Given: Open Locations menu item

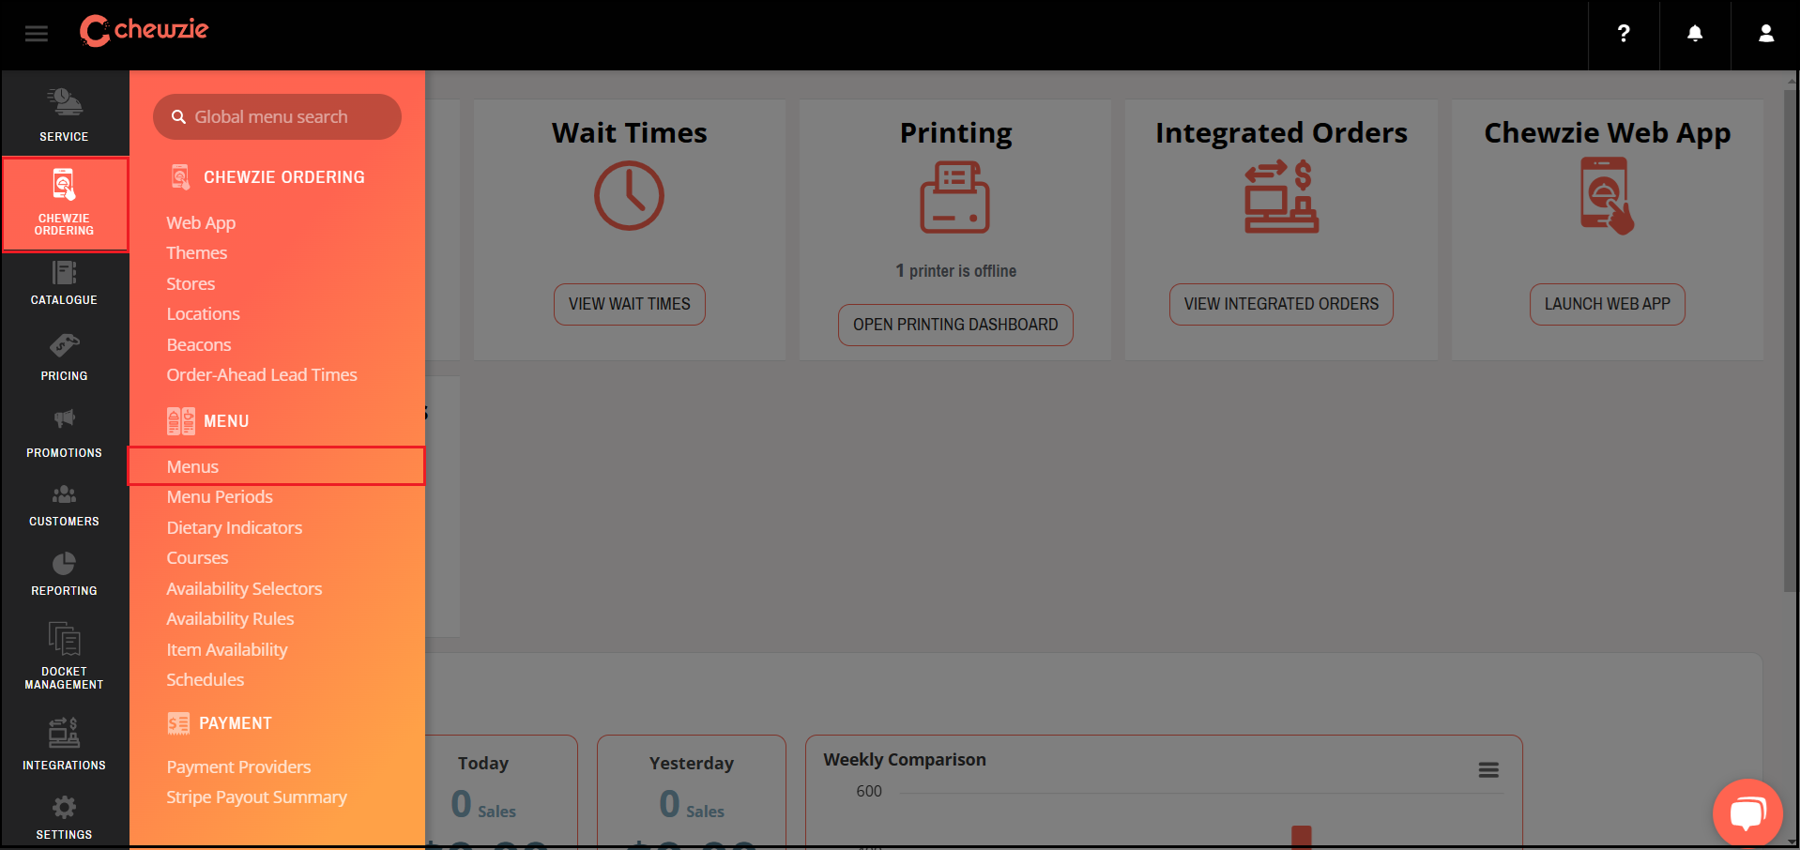Looking at the screenshot, I should tap(203, 314).
